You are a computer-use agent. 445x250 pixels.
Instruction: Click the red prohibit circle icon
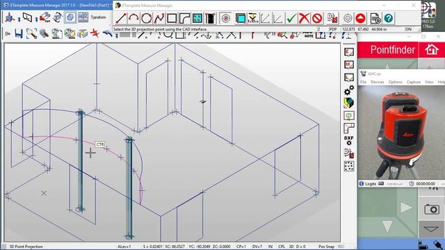[317, 19]
